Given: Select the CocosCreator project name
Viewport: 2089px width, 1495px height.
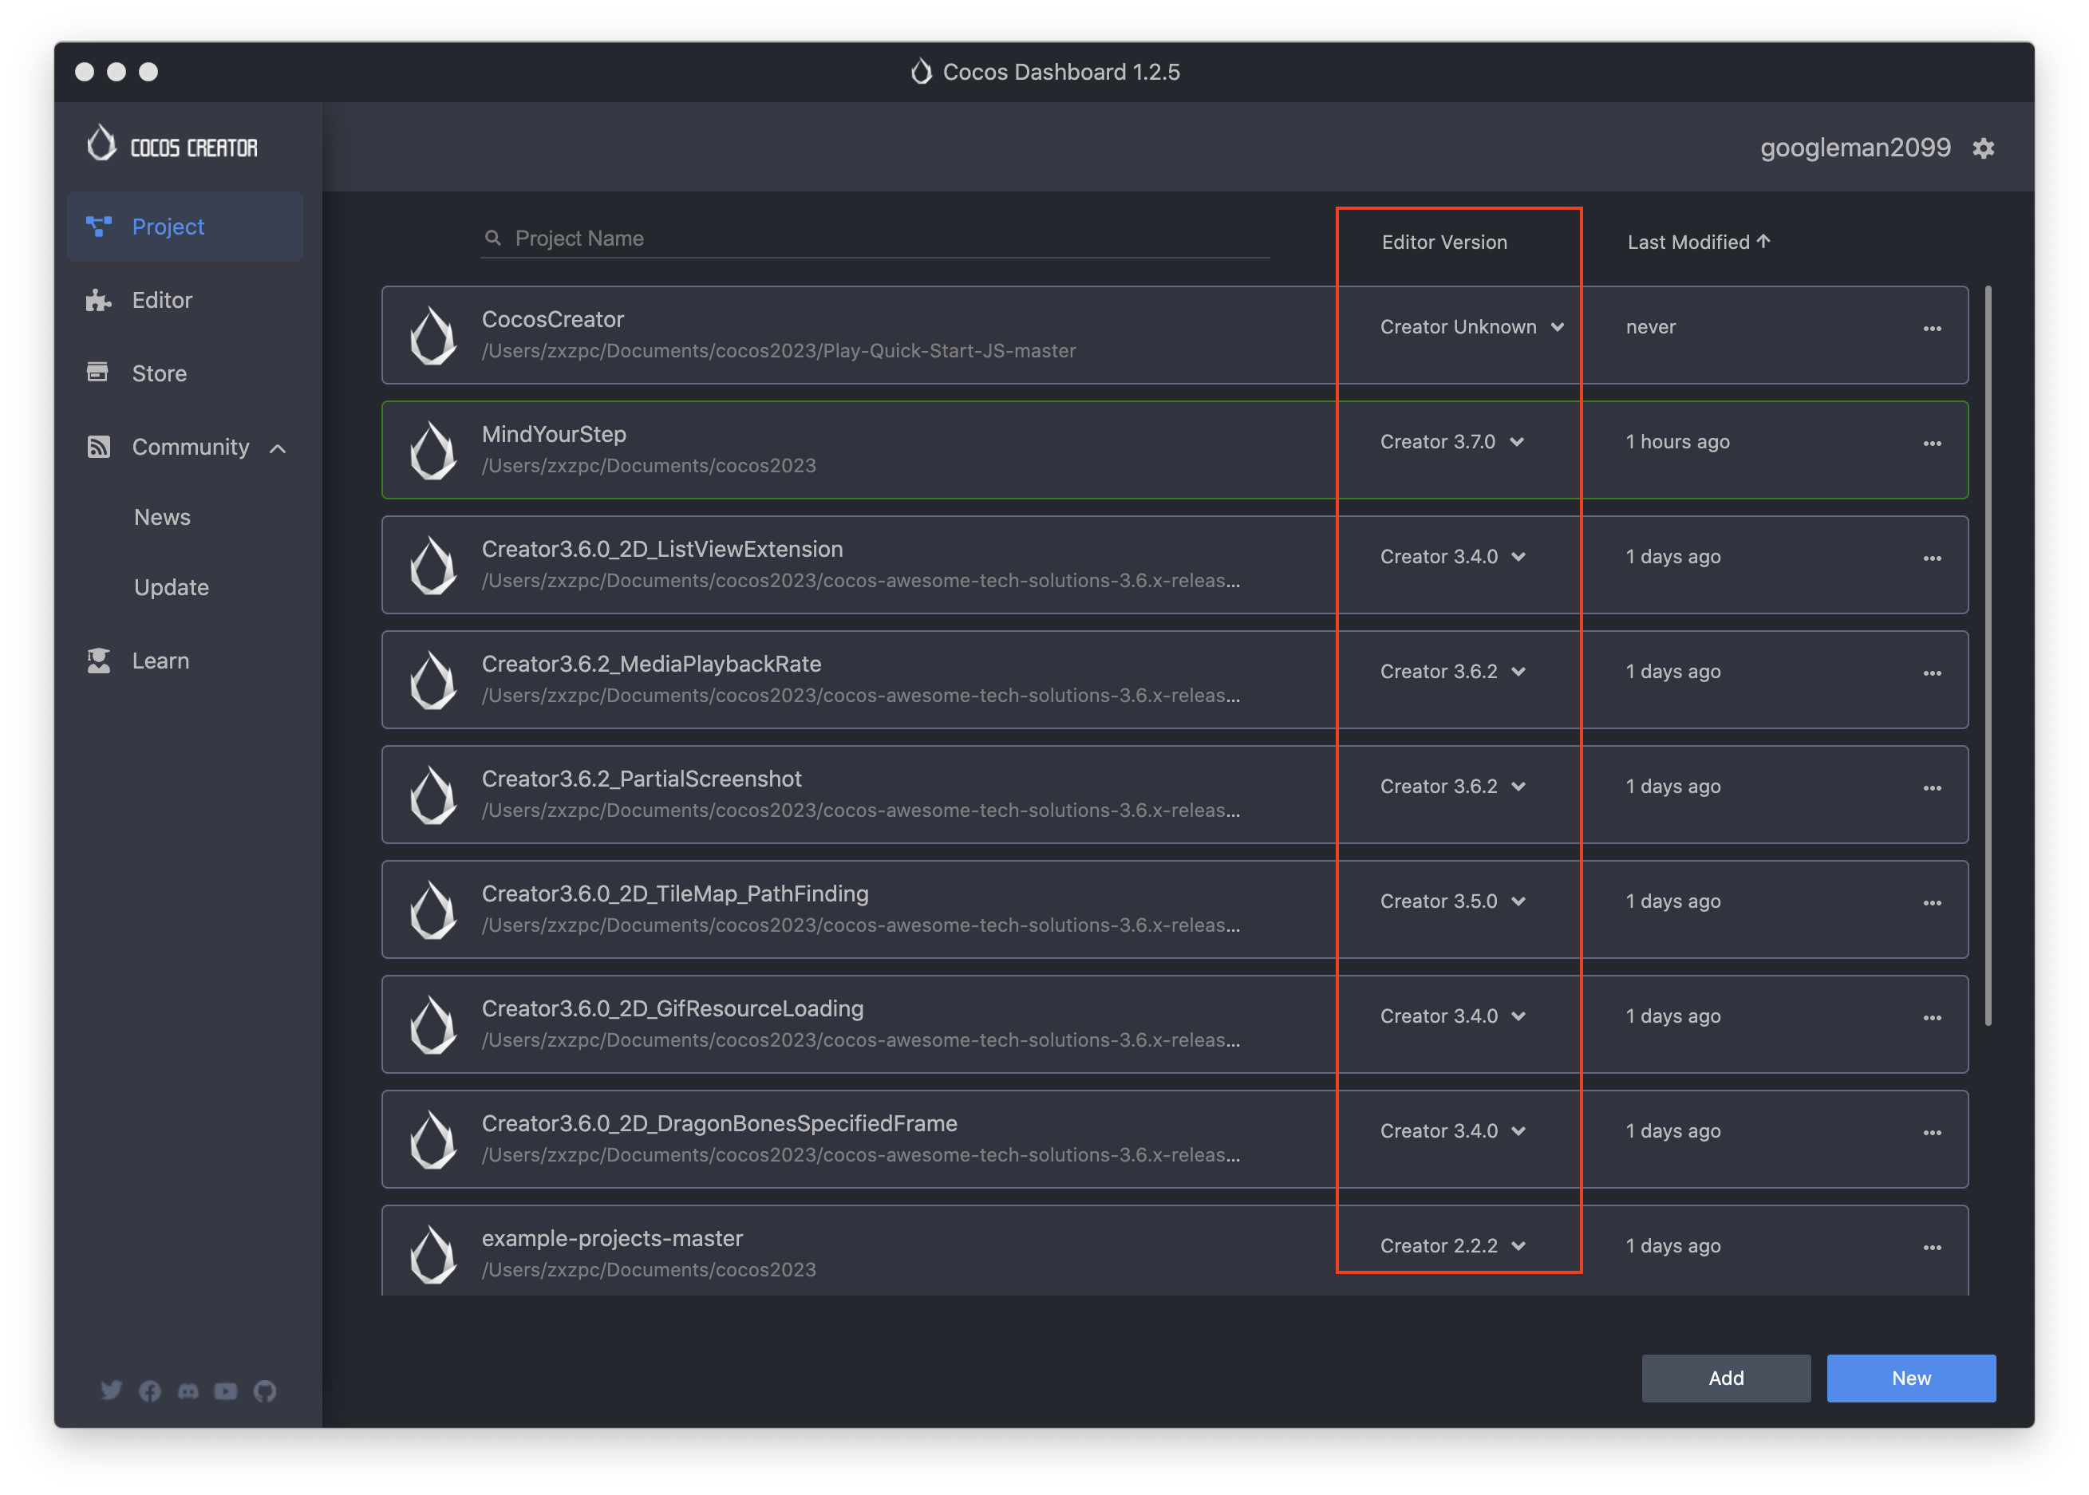Looking at the screenshot, I should tap(553, 319).
